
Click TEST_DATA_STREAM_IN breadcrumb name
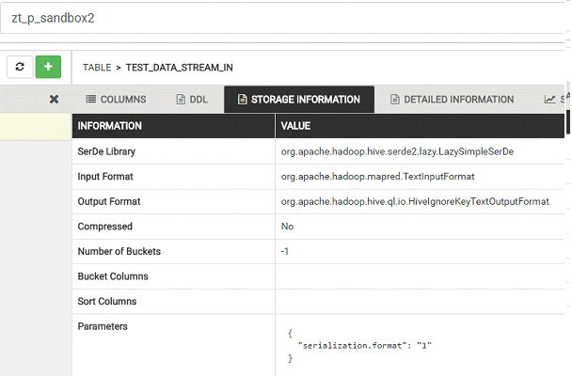(x=179, y=68)
